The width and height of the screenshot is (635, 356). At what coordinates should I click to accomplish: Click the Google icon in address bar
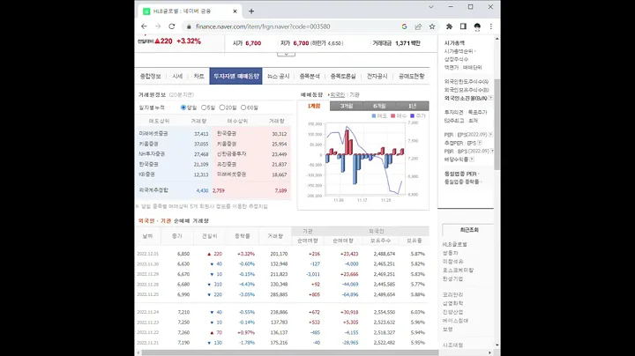404,26
